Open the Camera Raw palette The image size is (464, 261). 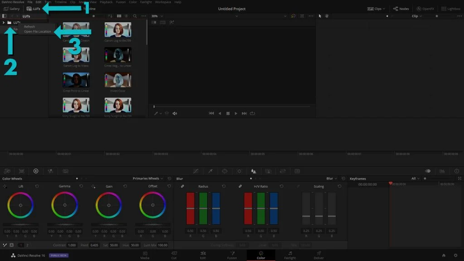[x=7, y=171]
